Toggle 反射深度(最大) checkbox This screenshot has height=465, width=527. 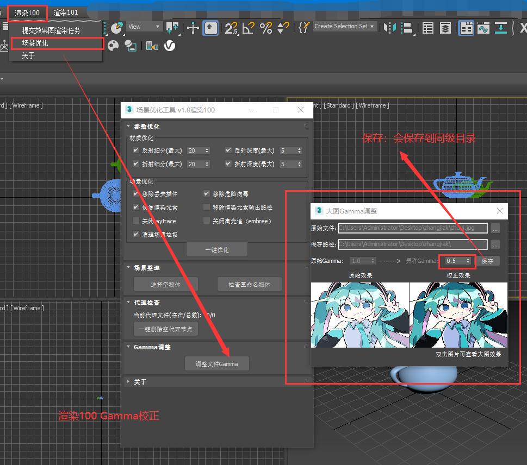click(x=228, y=150)
